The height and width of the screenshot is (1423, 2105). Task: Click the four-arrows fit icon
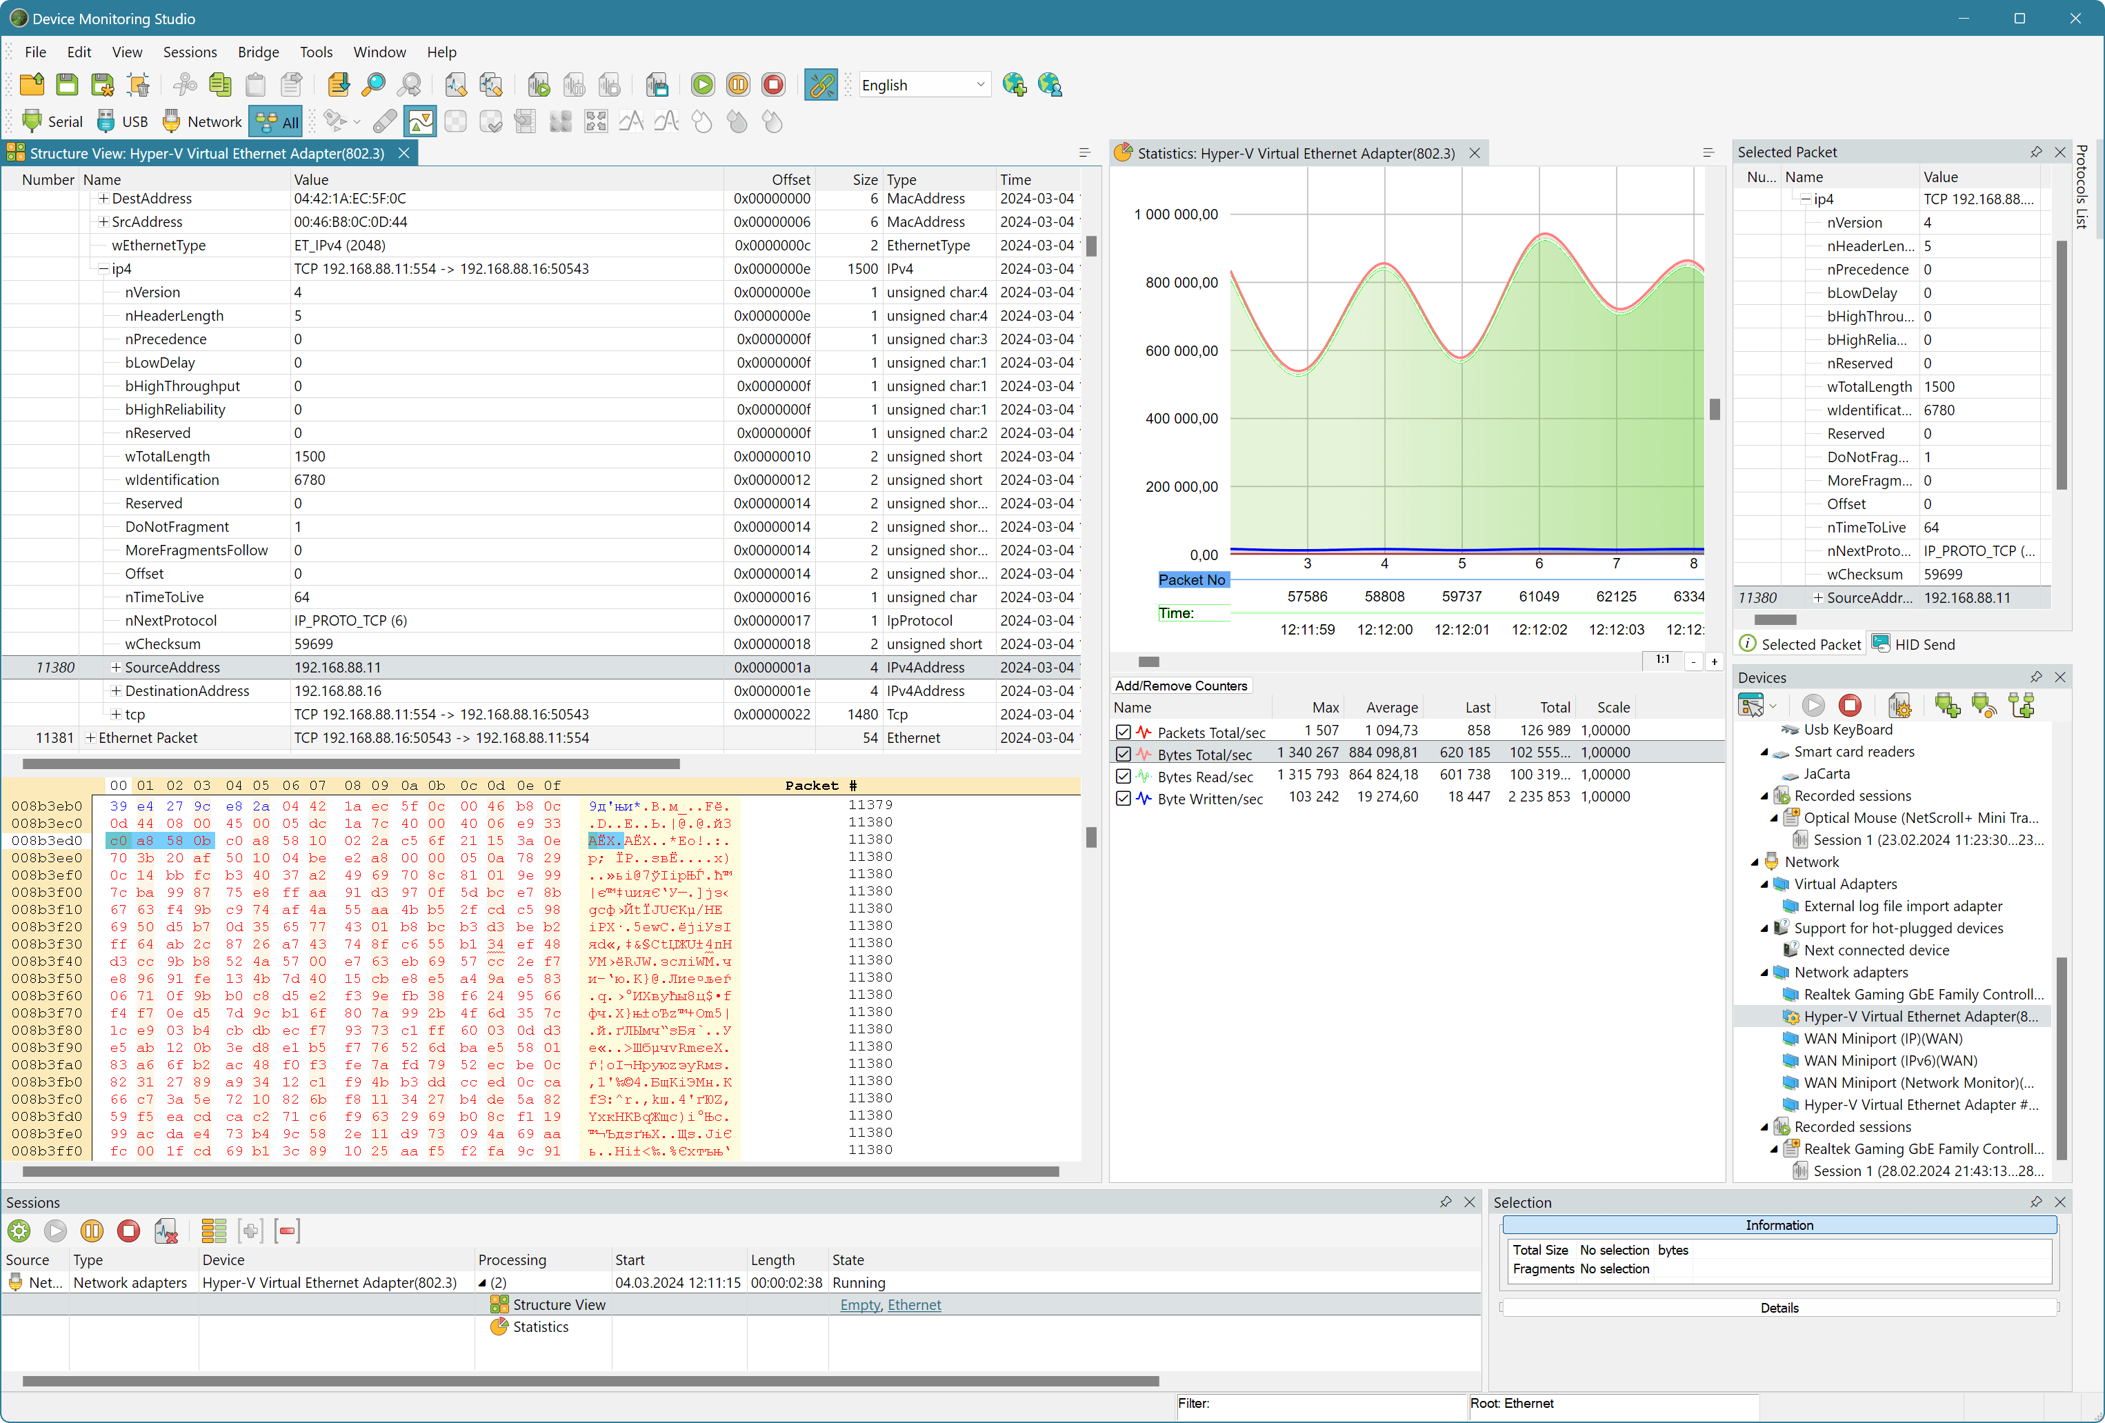pyautogui.click(x=596, y=121)
